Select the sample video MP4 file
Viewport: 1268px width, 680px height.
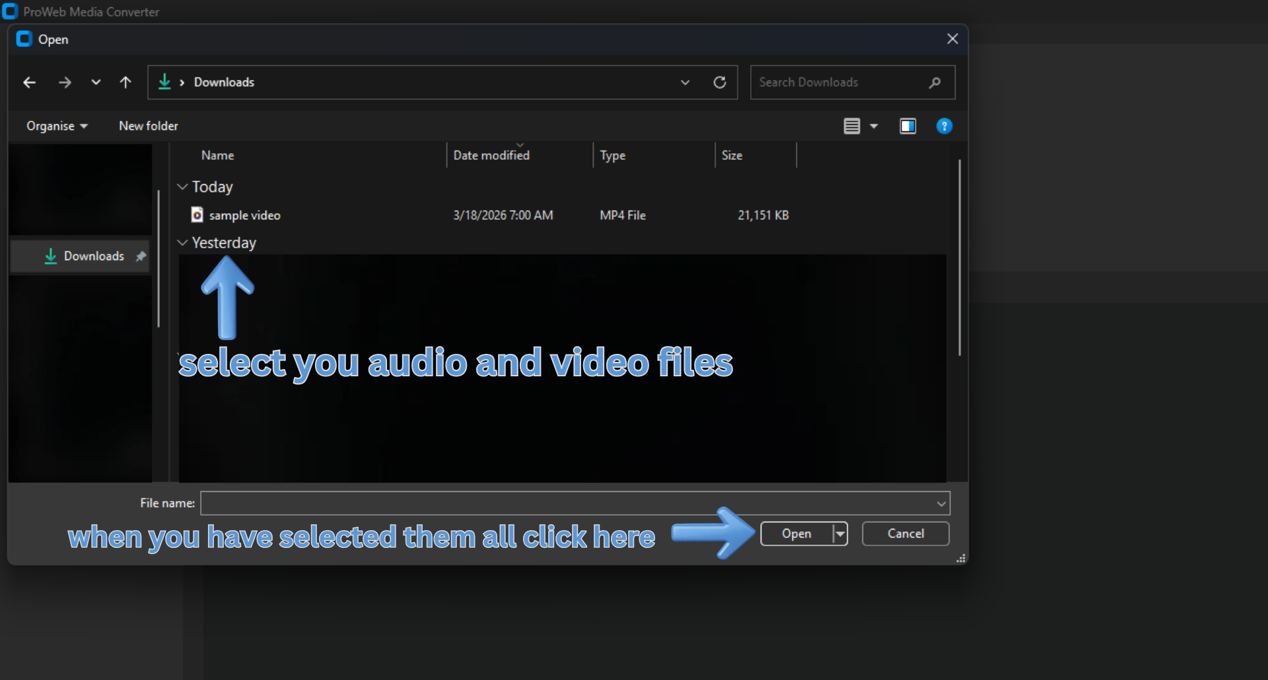[x=244, y=215]
